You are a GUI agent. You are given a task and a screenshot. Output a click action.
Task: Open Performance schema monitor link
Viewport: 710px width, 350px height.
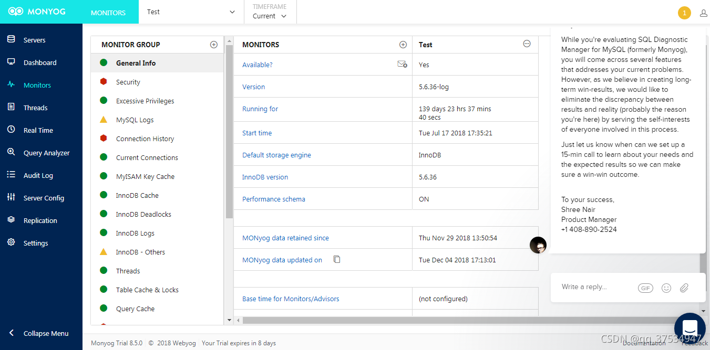point(273,199)
